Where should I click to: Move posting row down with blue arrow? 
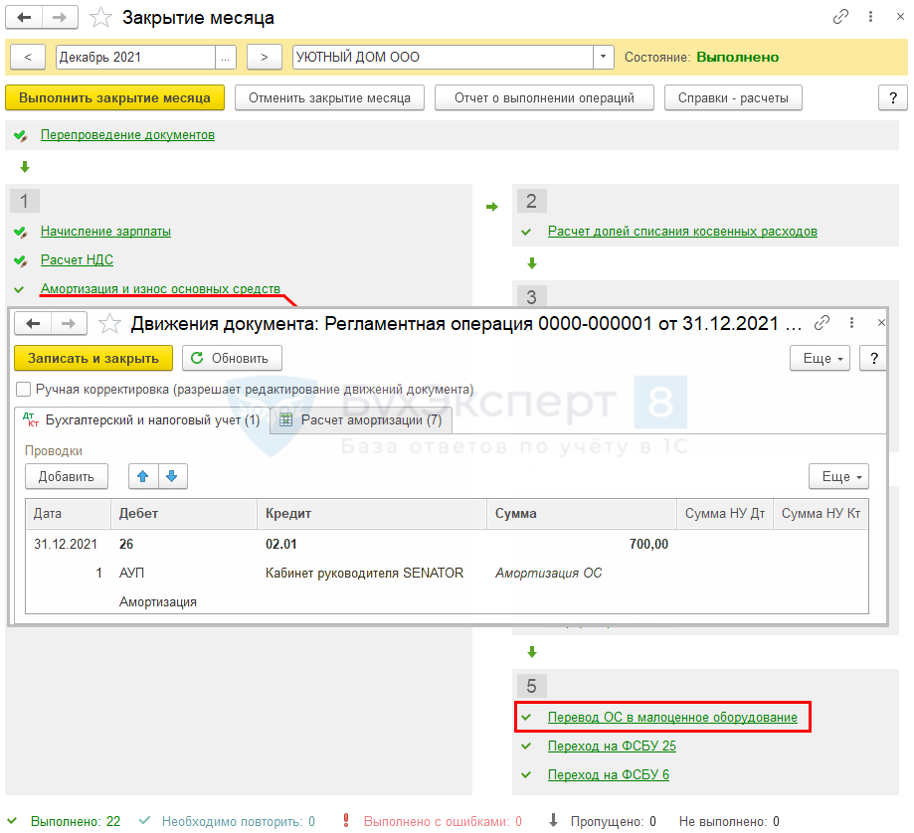pos(172,477)
